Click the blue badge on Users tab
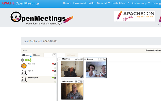The image size is (161, 101). coord(31,56)
